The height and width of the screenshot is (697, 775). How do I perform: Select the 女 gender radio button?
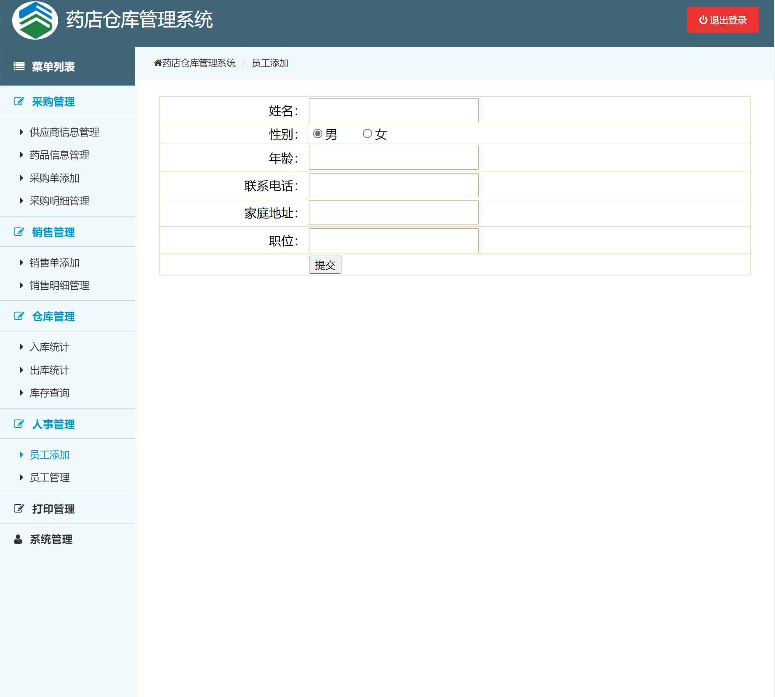pos(367,134)
